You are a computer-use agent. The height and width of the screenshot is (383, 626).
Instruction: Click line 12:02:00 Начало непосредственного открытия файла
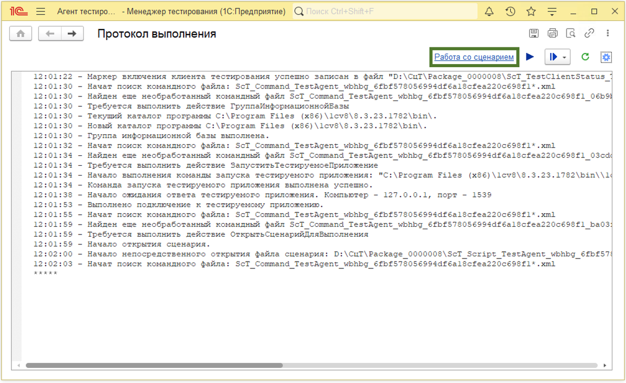pyautogui.click(x=323, y=254)
